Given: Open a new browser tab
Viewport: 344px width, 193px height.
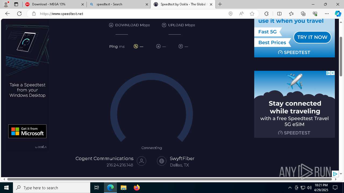Looking at the screenshot, I should (x=220, y=4).
